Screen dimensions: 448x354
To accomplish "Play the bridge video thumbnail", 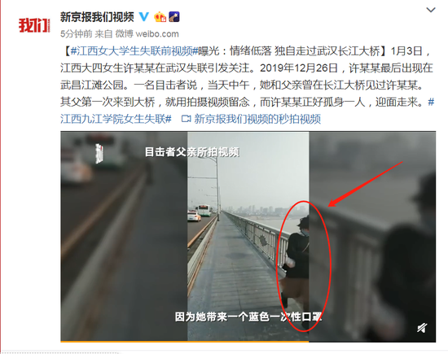I will [x=248, y=236].
